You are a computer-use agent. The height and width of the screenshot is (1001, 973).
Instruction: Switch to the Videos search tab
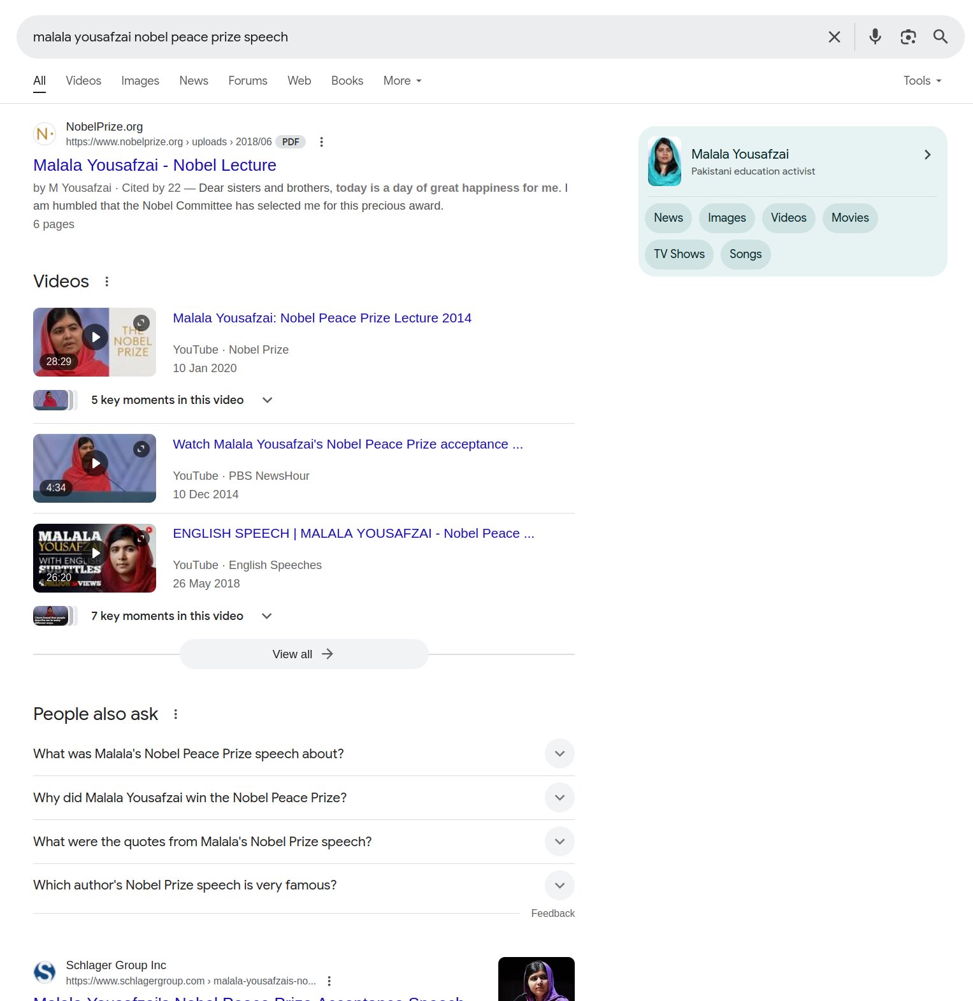click(x=83, y=81)
